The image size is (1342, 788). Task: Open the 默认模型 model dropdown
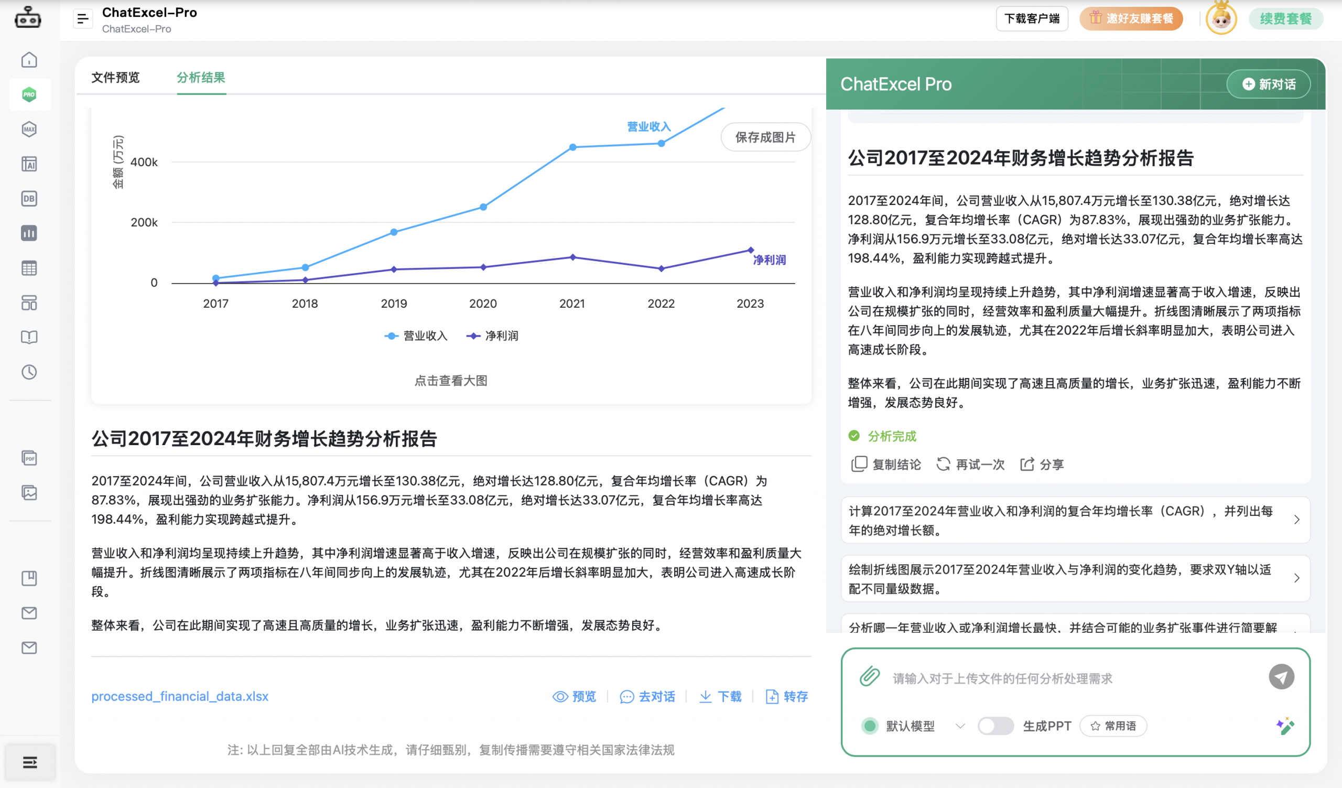click(961, 726)
